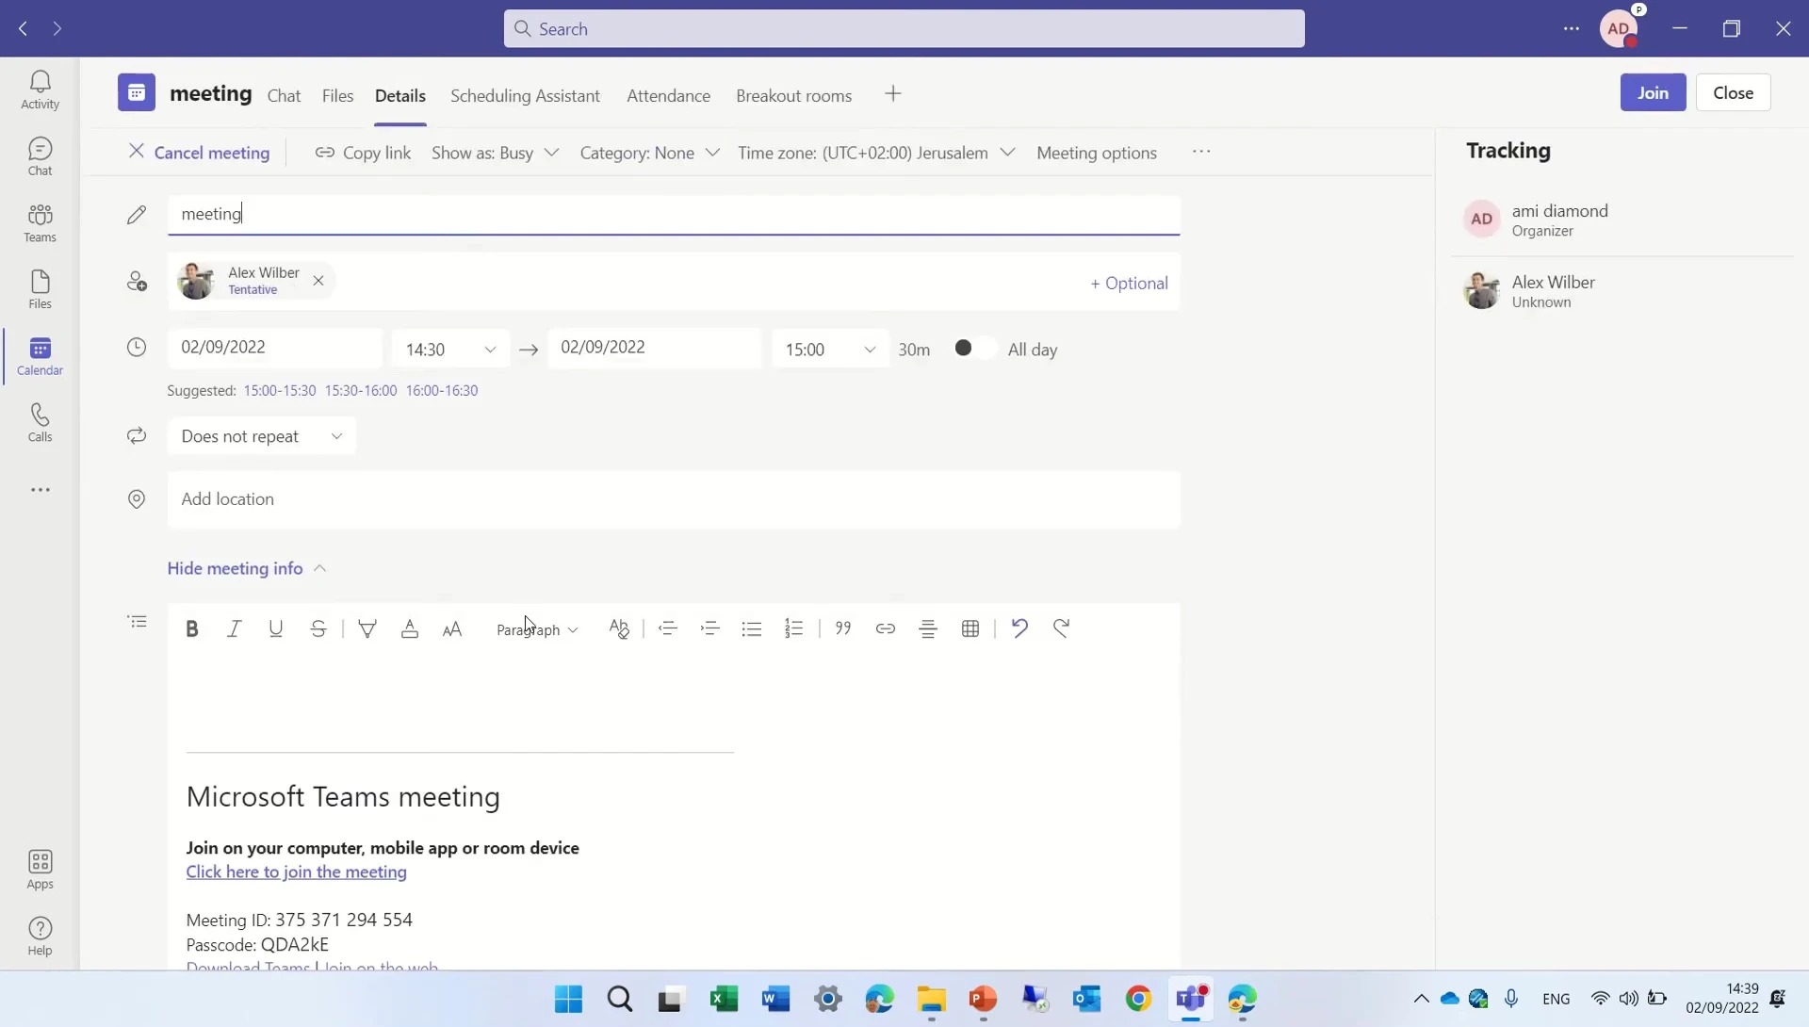The width and height of the screenshot is (1809, 1027).
Task: Go to Teams in the sidebar
Action: click(40, 224)
